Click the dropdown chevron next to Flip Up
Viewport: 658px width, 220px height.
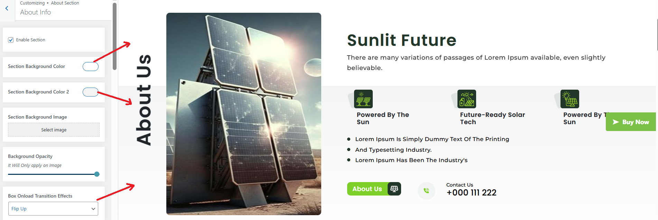[x=93, y=209]
